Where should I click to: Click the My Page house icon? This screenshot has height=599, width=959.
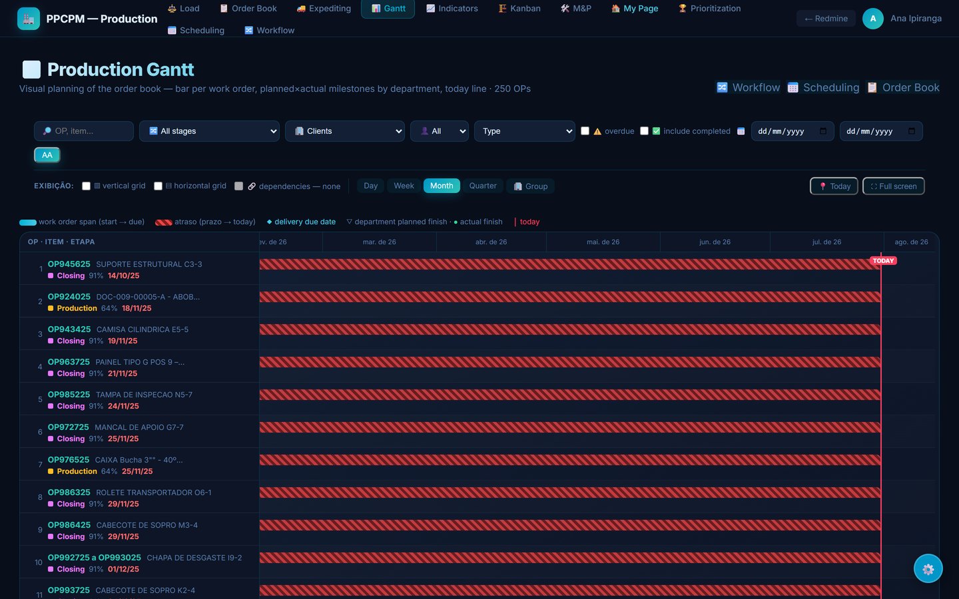coord(616,9)
